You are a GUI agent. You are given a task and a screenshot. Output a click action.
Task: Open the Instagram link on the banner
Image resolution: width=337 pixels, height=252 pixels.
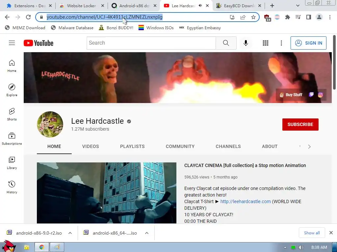point(320,95)
